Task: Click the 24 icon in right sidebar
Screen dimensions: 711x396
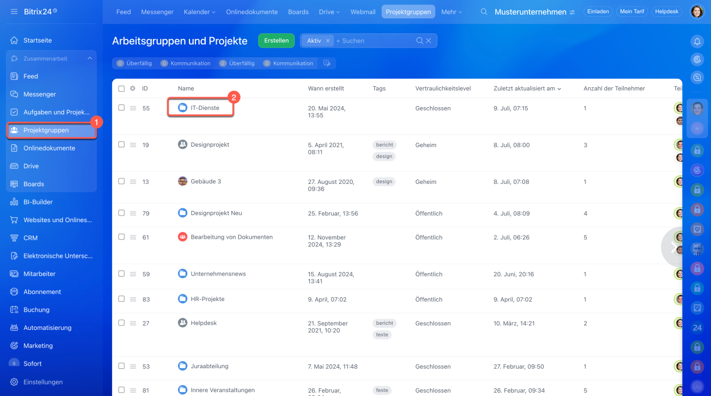Action: coord(697,328)
